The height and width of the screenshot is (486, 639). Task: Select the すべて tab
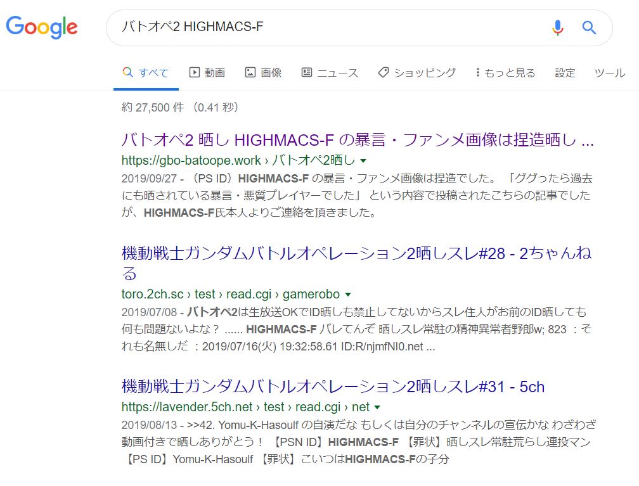coord(146,73)
